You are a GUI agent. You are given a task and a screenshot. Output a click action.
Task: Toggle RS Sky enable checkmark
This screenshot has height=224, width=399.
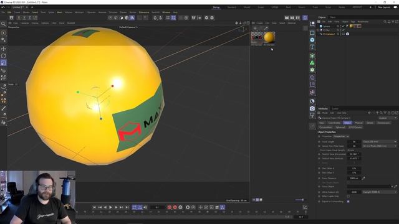pyautogui.click(x=344, y=30)
